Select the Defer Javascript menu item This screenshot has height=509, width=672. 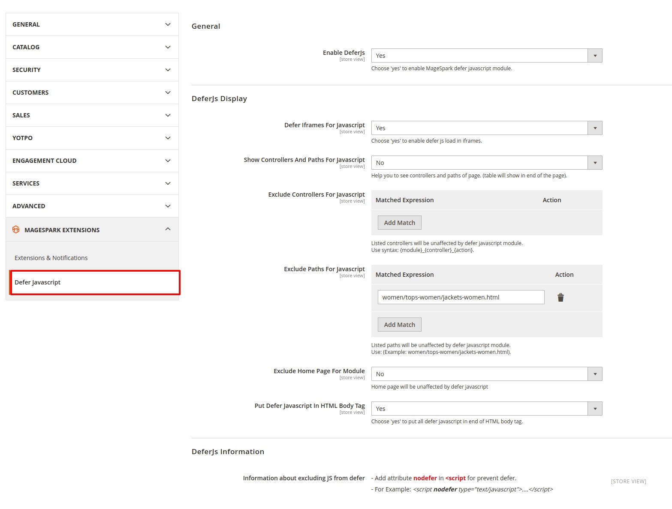click(95, 282)
